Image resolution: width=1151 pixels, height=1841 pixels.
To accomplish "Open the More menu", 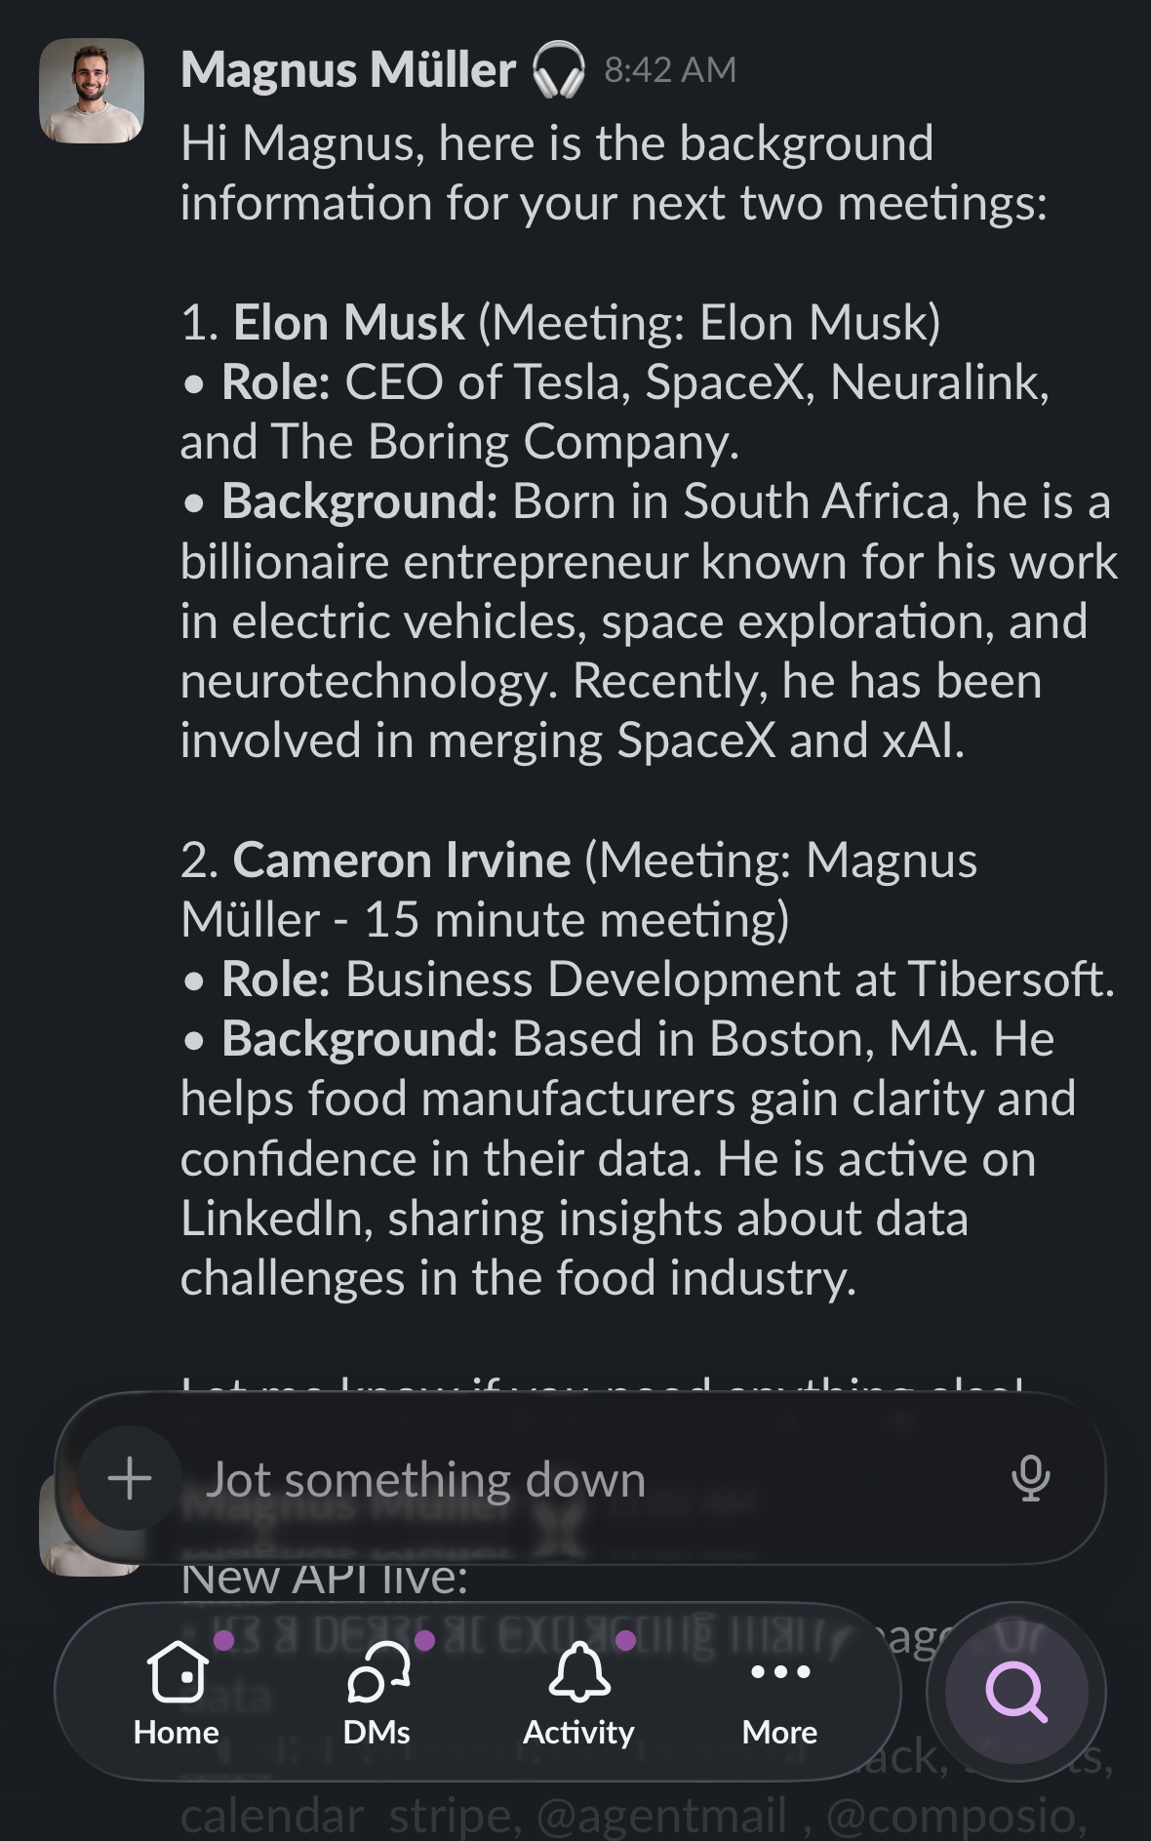I will pos(777,1698).
